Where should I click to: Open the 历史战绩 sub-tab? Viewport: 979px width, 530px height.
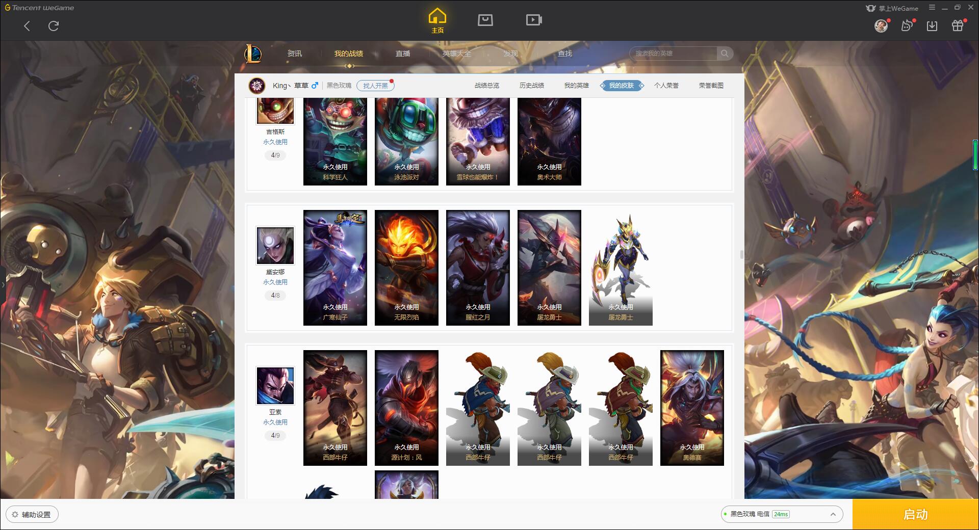[x=532, y=86]
